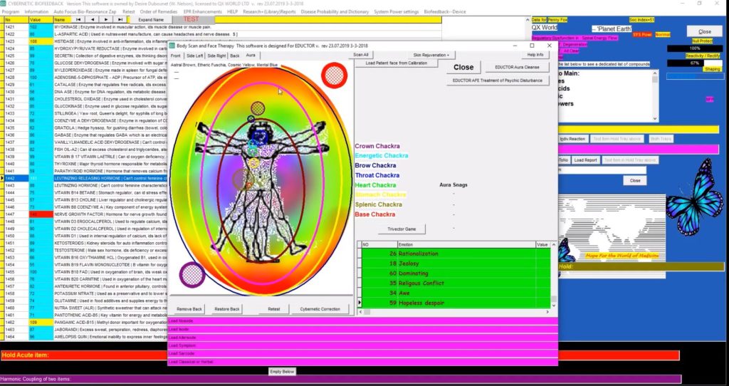
Task: Click the red TEST button
Action: point(193,19)
